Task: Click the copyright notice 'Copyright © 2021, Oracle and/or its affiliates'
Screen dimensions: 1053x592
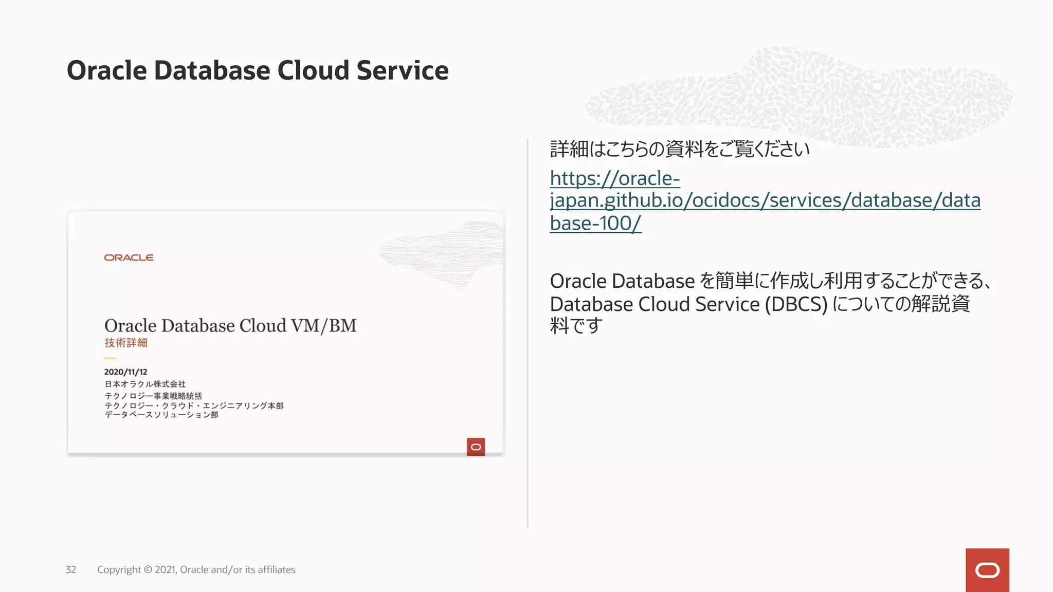Action: click(x=196, y=569)
